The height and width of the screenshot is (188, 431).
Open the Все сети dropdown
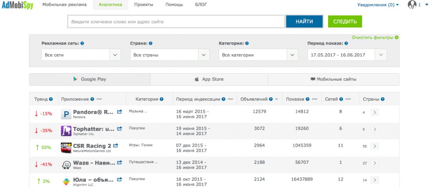click(81, 55)
